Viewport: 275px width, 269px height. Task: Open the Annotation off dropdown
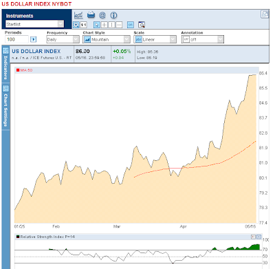point(203,39)
